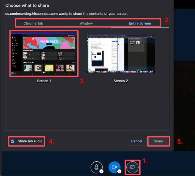Select the Screen 1 thumbnail
The width and height of the screenshot is (195, 176).
click(44, 54)
